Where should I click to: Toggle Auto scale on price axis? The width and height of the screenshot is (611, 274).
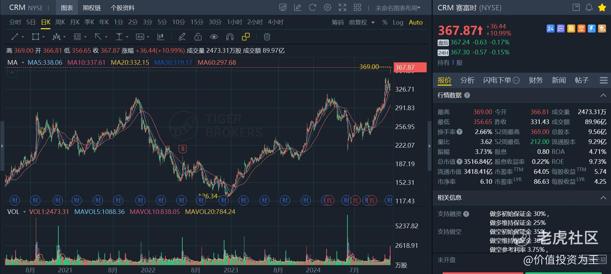(416, 22)
